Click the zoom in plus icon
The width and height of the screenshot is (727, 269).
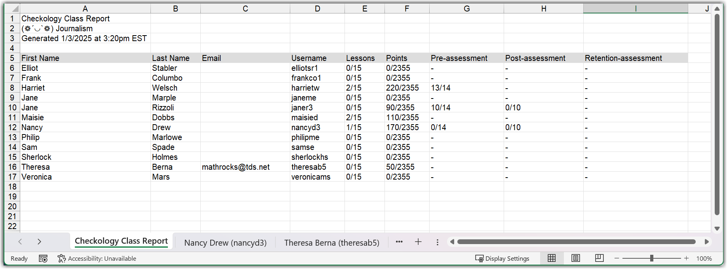(x=687, y=258)
